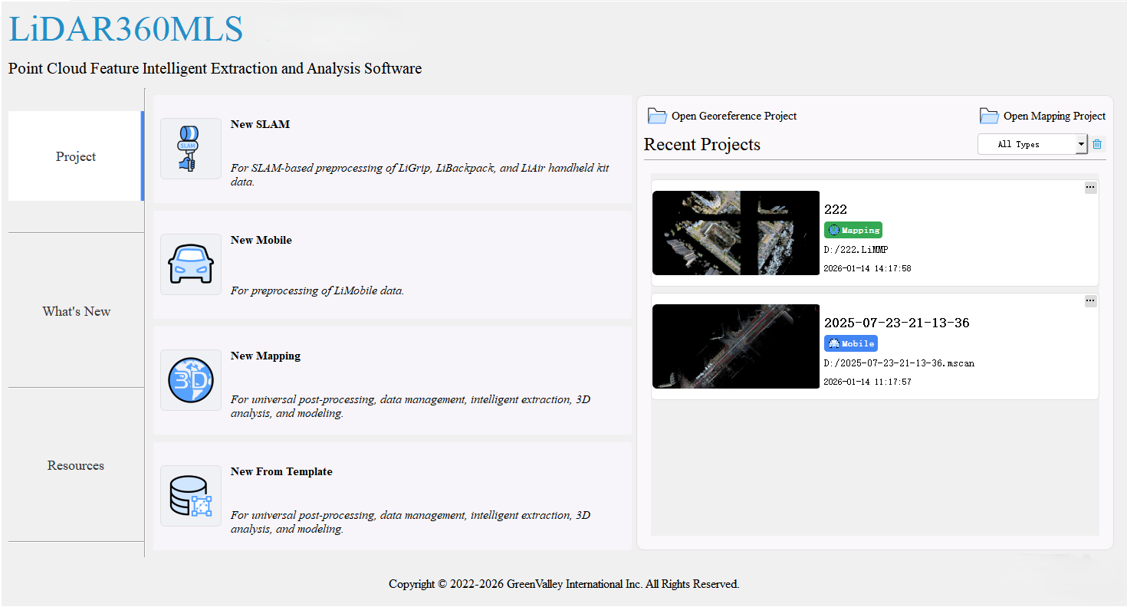Click the delete recent projects trash icon
This screenshot has width=1127, height=607.
(x=1096, y=143)
